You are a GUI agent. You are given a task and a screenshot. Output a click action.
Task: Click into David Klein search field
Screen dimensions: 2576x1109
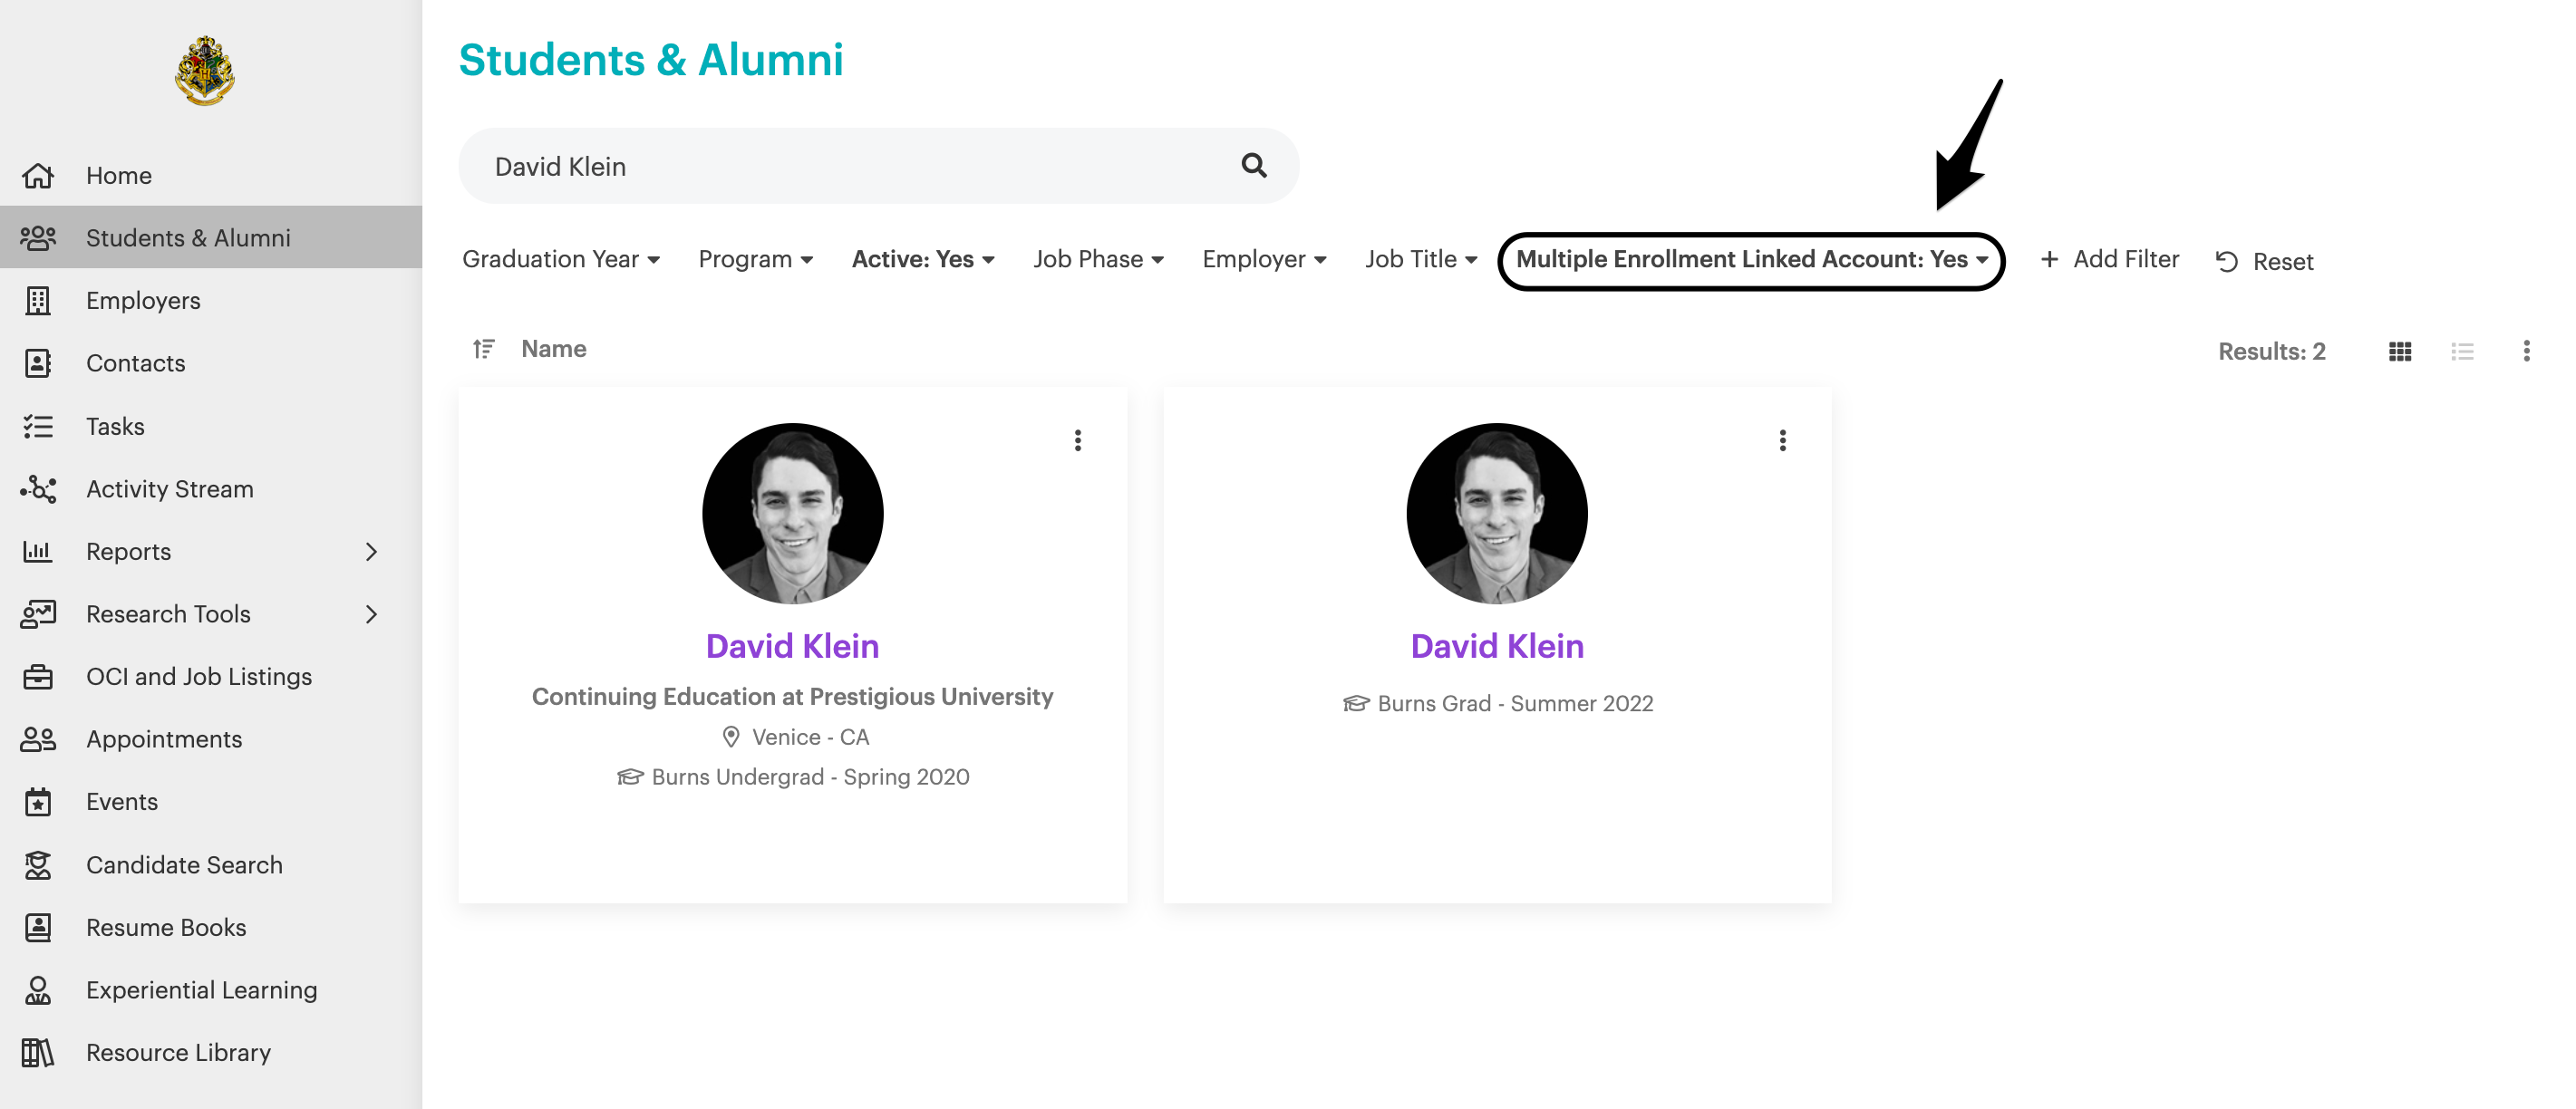(850, 166)
